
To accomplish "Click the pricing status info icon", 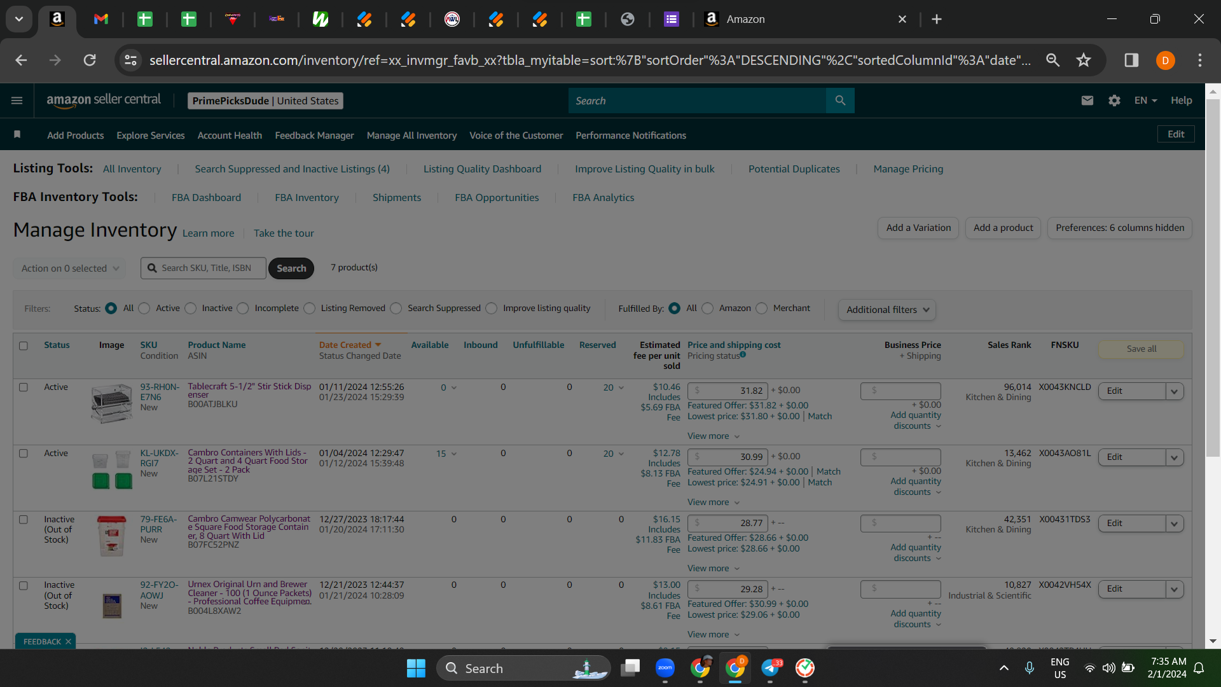I will click(743, 355).
